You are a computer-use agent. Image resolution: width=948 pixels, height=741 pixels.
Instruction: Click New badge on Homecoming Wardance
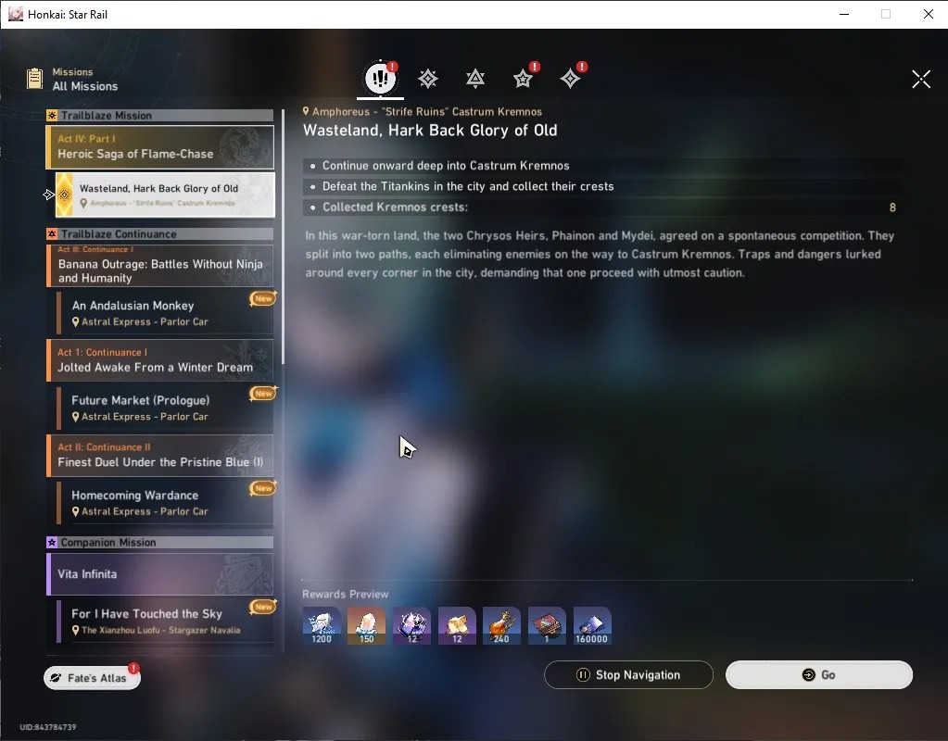tap(263, 488)
